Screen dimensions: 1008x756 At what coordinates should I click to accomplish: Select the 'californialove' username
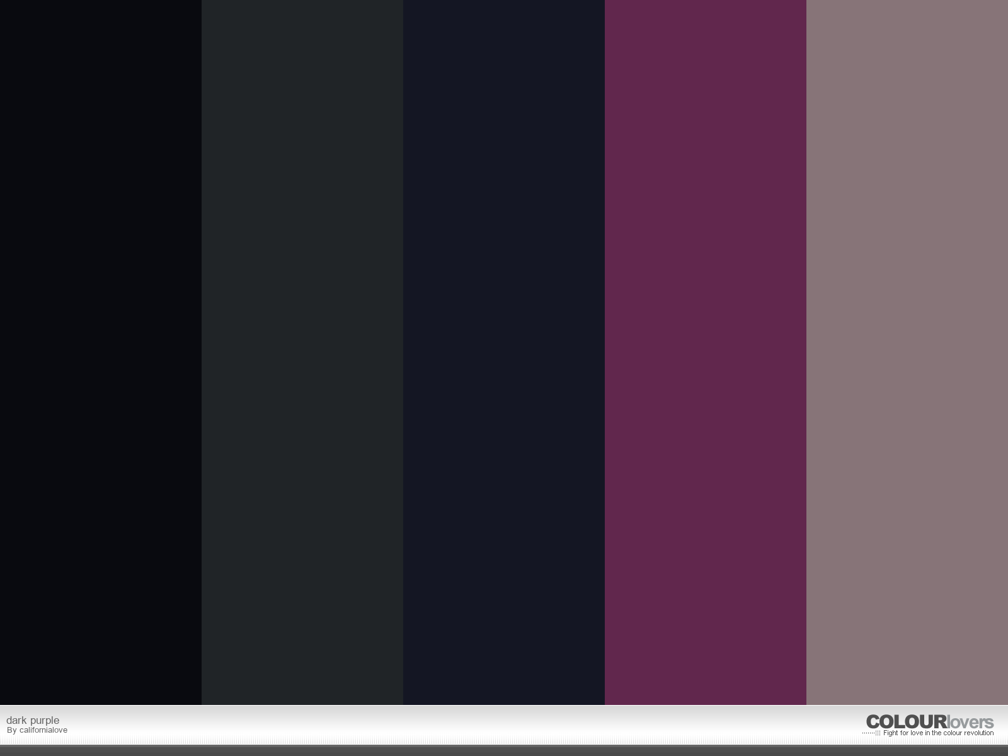[x=43, y=730]
